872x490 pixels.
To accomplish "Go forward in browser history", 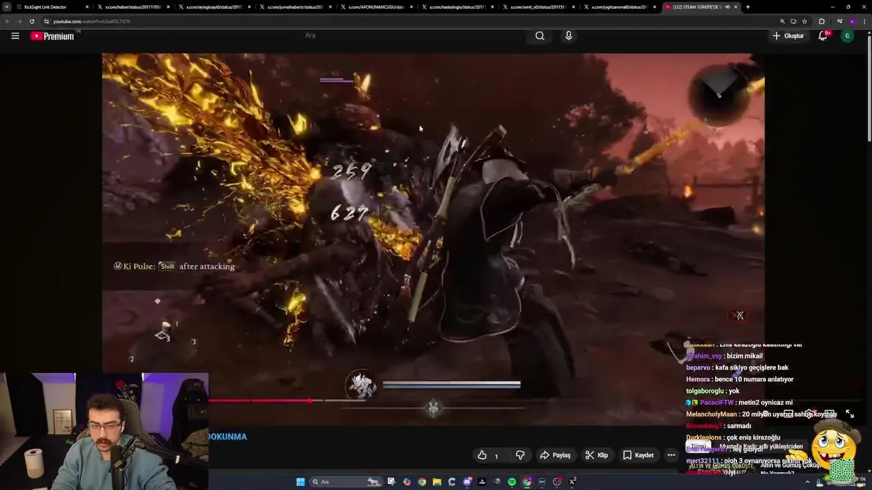I will point(20,21).
